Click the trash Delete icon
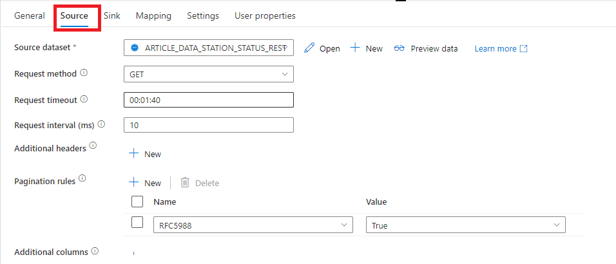 click(x=185, y=183)
